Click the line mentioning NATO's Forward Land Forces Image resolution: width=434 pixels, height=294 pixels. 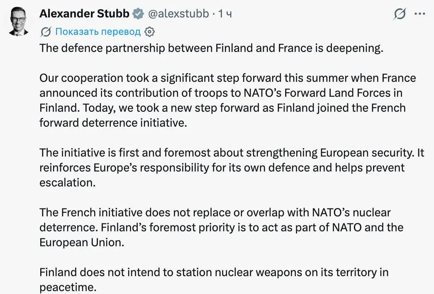tap(221, 93)
